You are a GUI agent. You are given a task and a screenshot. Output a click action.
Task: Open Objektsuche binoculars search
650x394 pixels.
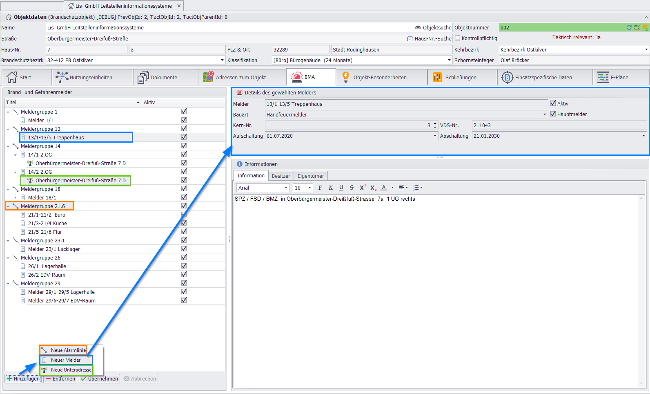(x=418, y=27)
